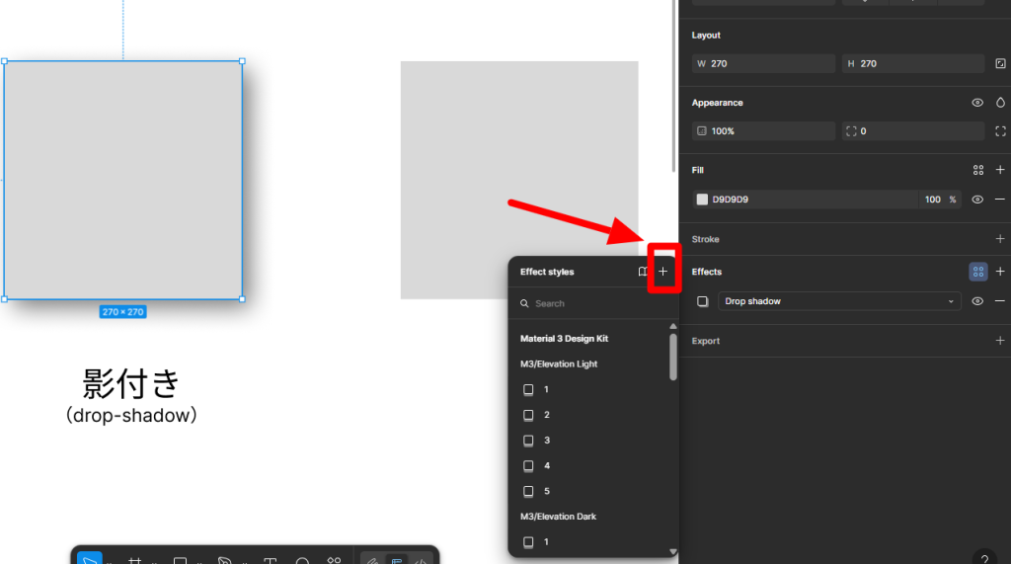The height and width of the screenshot is (564, 1011).
Task: Click the H 270 height field
Action: 913,64
